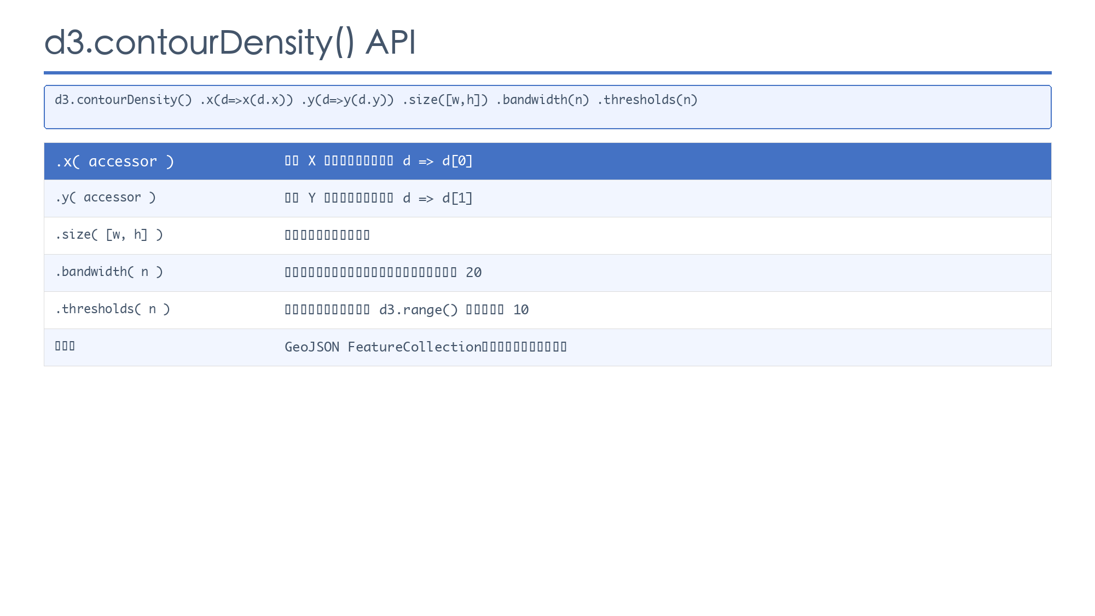Image resolution: width=1095 pixels, height=616 pixels.
Task: Select the .size( [w, h] ) cell
Action: [x=159, y=235]
